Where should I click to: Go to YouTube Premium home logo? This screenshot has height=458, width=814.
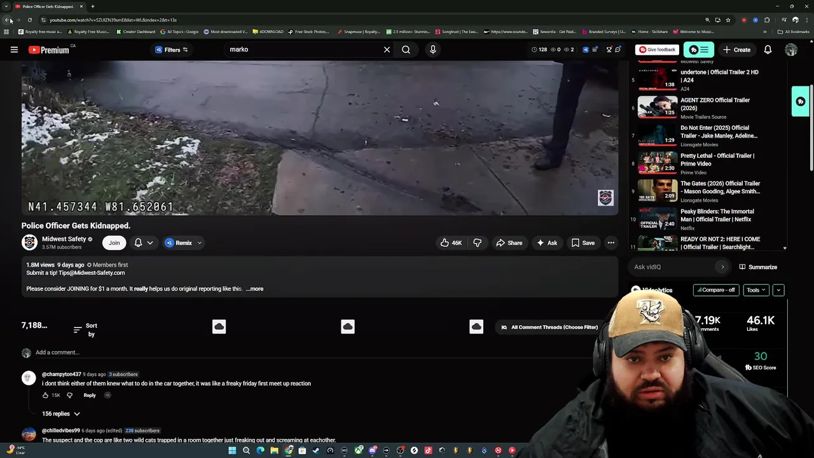tap(49, 50)
